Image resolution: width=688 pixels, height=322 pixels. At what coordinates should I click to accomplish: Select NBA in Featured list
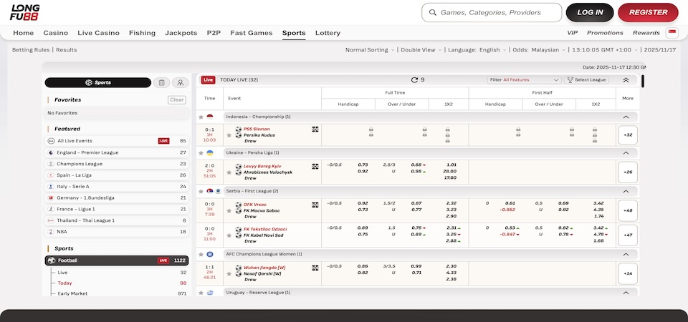click(117, 232)
